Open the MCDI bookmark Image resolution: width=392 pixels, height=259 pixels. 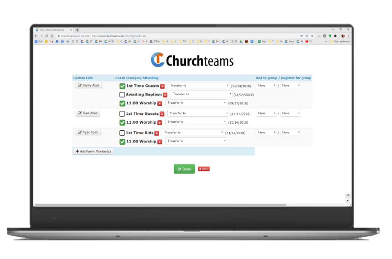[x=109, y=41]
